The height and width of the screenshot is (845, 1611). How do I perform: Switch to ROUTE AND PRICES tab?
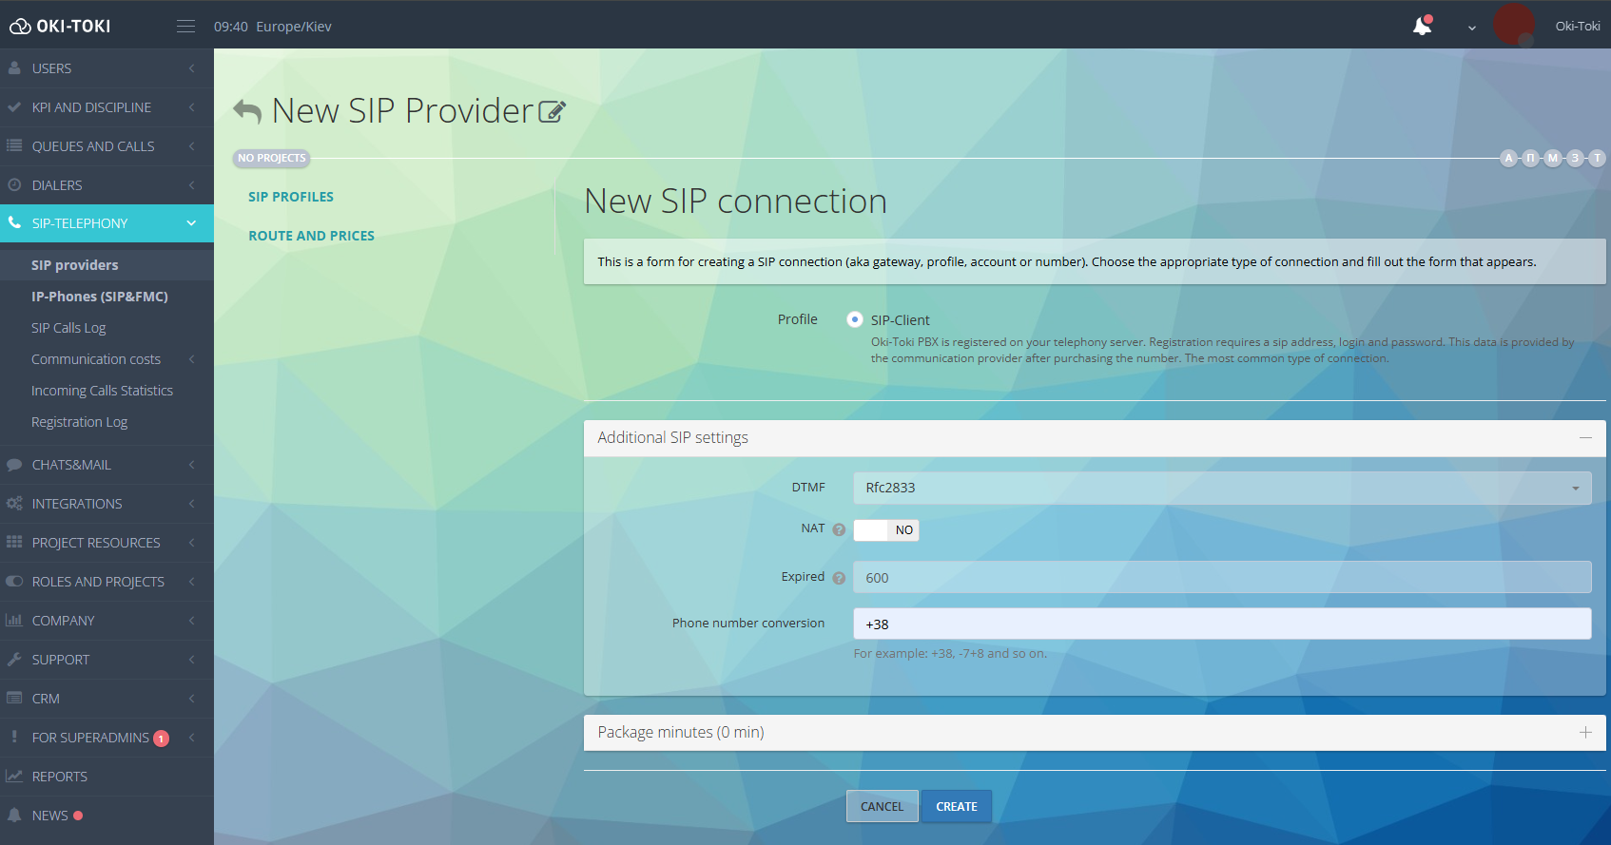tap(311, 236)
